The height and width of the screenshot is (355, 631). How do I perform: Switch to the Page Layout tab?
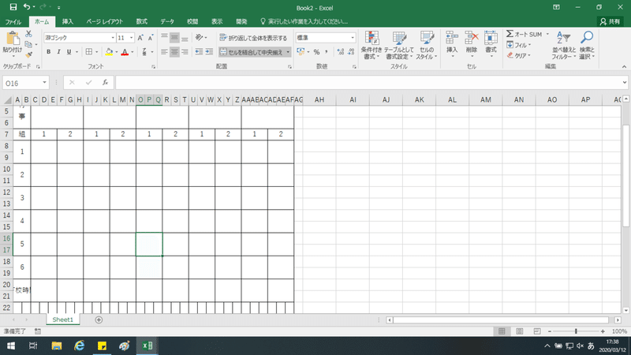105,22
